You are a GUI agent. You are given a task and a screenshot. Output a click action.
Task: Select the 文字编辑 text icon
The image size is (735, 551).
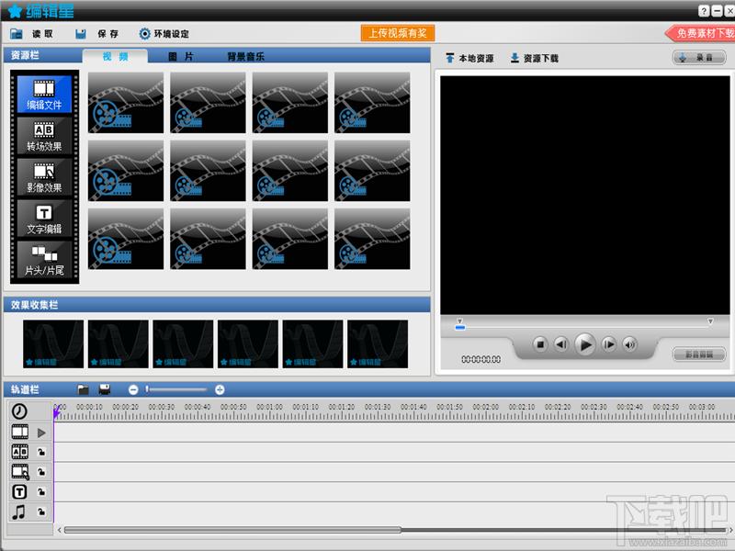pos(44,219)
